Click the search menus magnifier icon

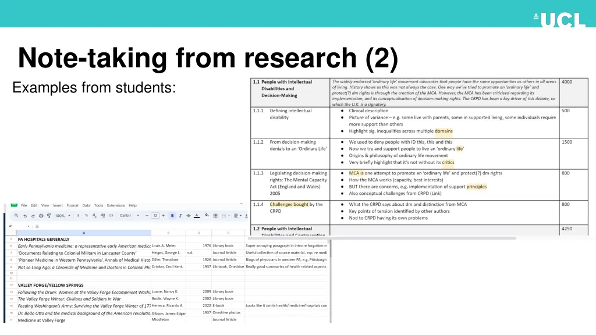[16, 216]
